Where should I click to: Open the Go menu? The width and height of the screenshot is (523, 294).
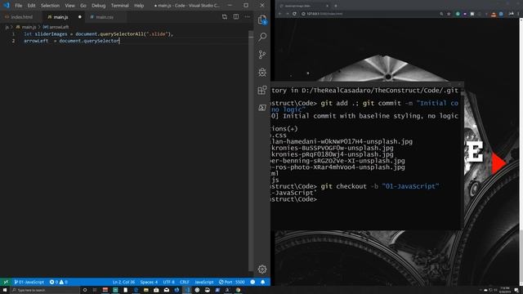[x=83, y=6]
